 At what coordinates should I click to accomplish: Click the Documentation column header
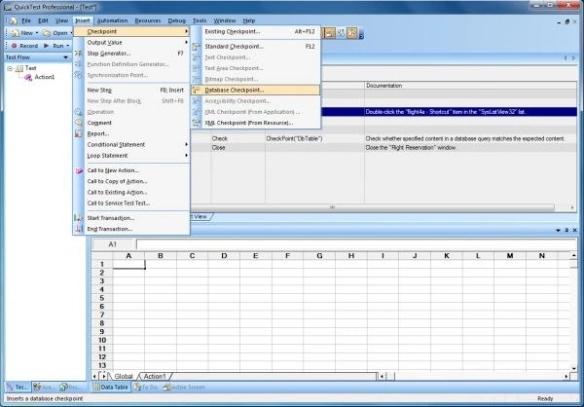point(471,86)
